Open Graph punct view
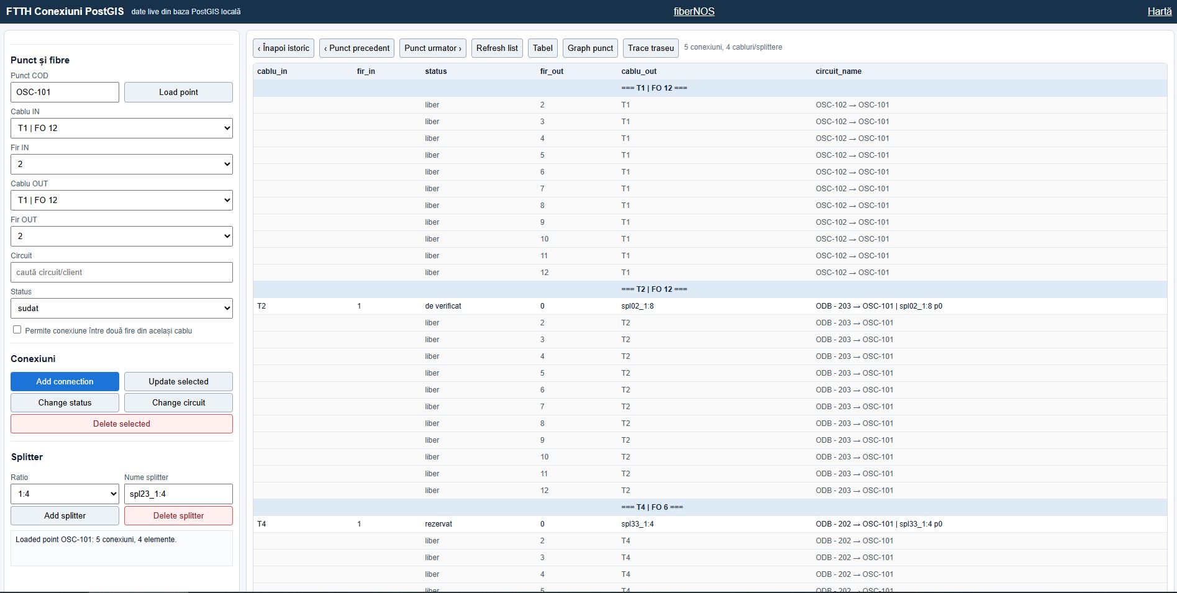This screenshot has width=1177, height=593. pos(590,48)
